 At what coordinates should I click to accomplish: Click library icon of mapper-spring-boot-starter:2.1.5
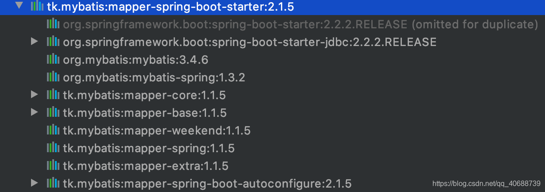pos(37,6)
